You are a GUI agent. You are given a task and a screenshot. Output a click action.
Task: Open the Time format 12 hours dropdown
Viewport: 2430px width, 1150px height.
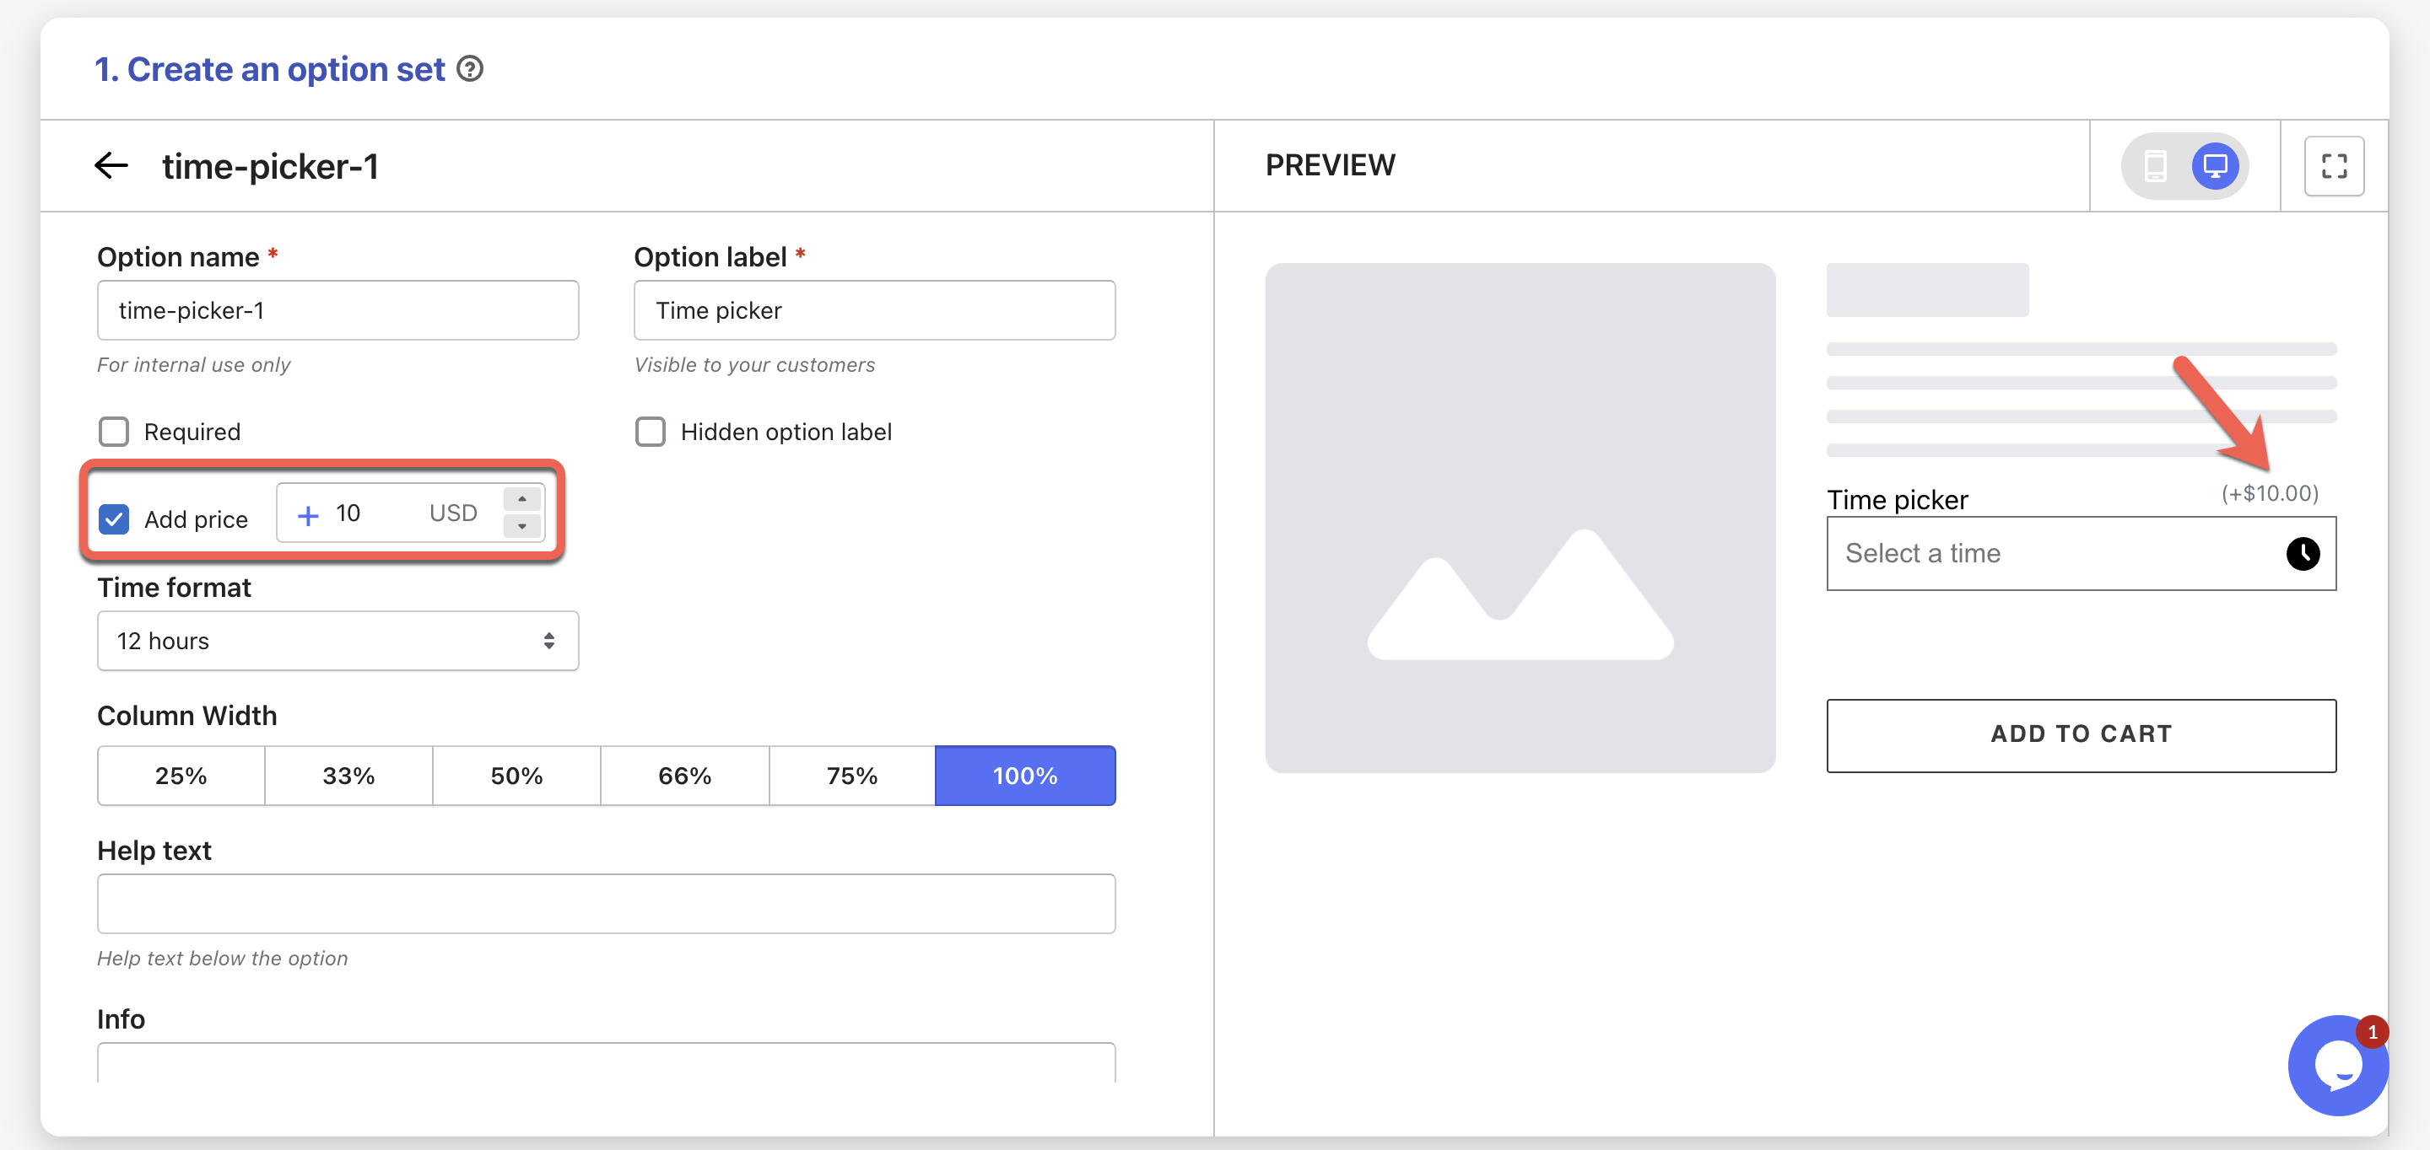tap(337, 641)
